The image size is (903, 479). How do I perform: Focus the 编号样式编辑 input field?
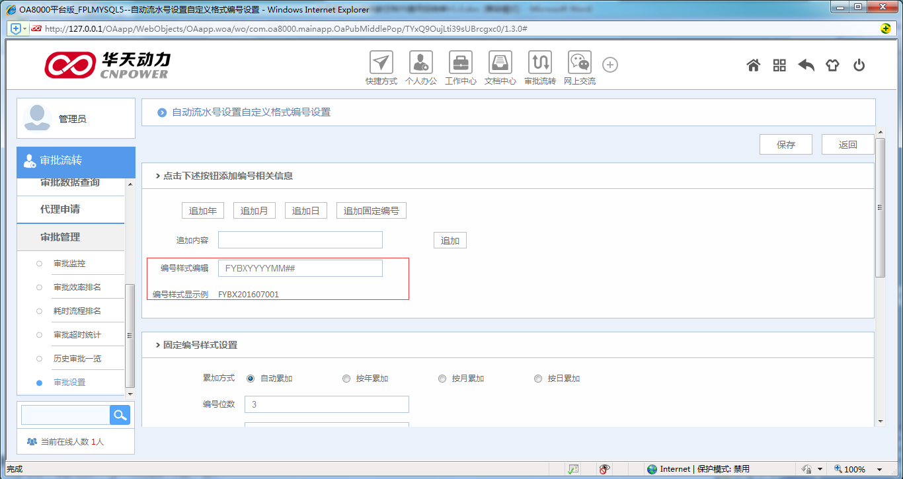pos(300,268)
